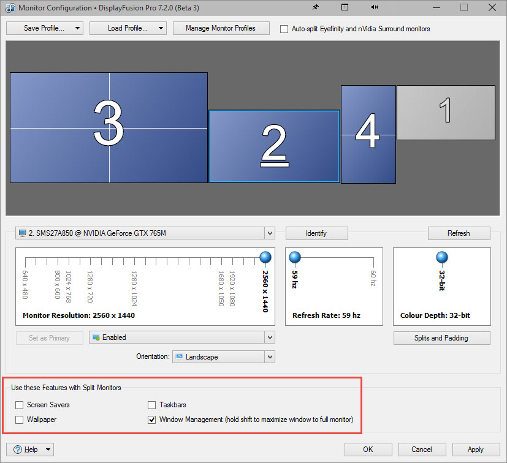Viewport: 507px width, 463px height.
Task: Open the Save Profile menu button
Action: pyautogui.click(x=44, y=28)
